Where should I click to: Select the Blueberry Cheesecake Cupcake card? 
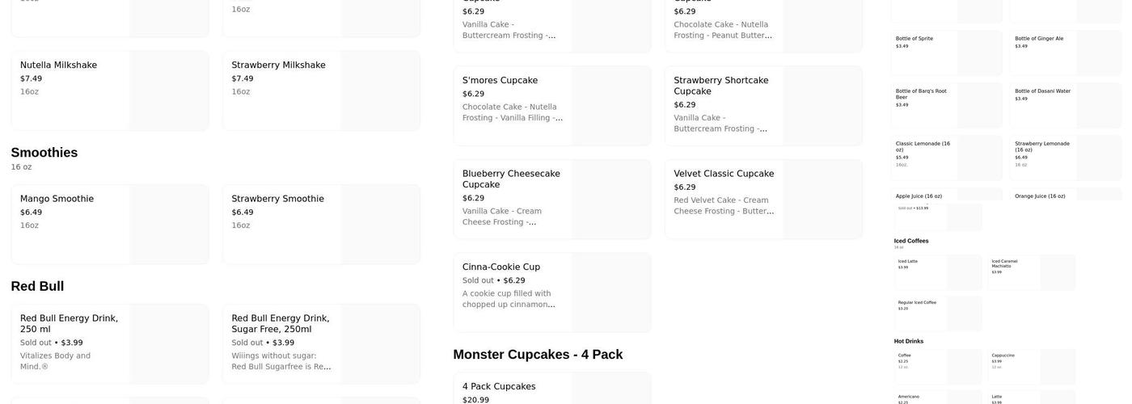551,199
